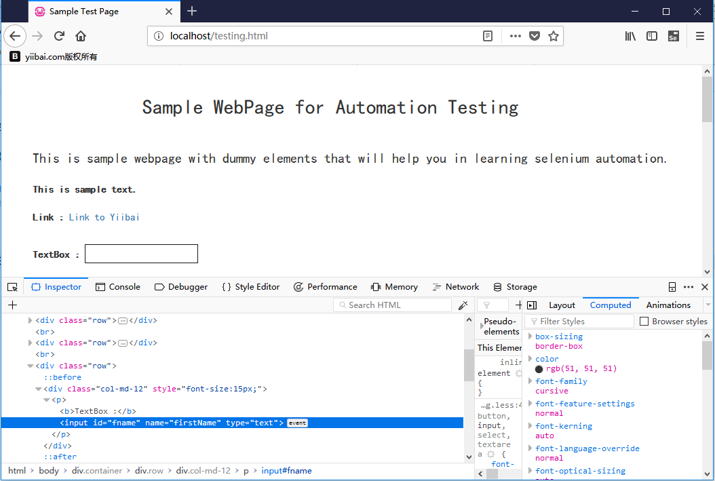715x481 pixels.
Task: Close the developer tools panel
Action: [x=705, y=287]
